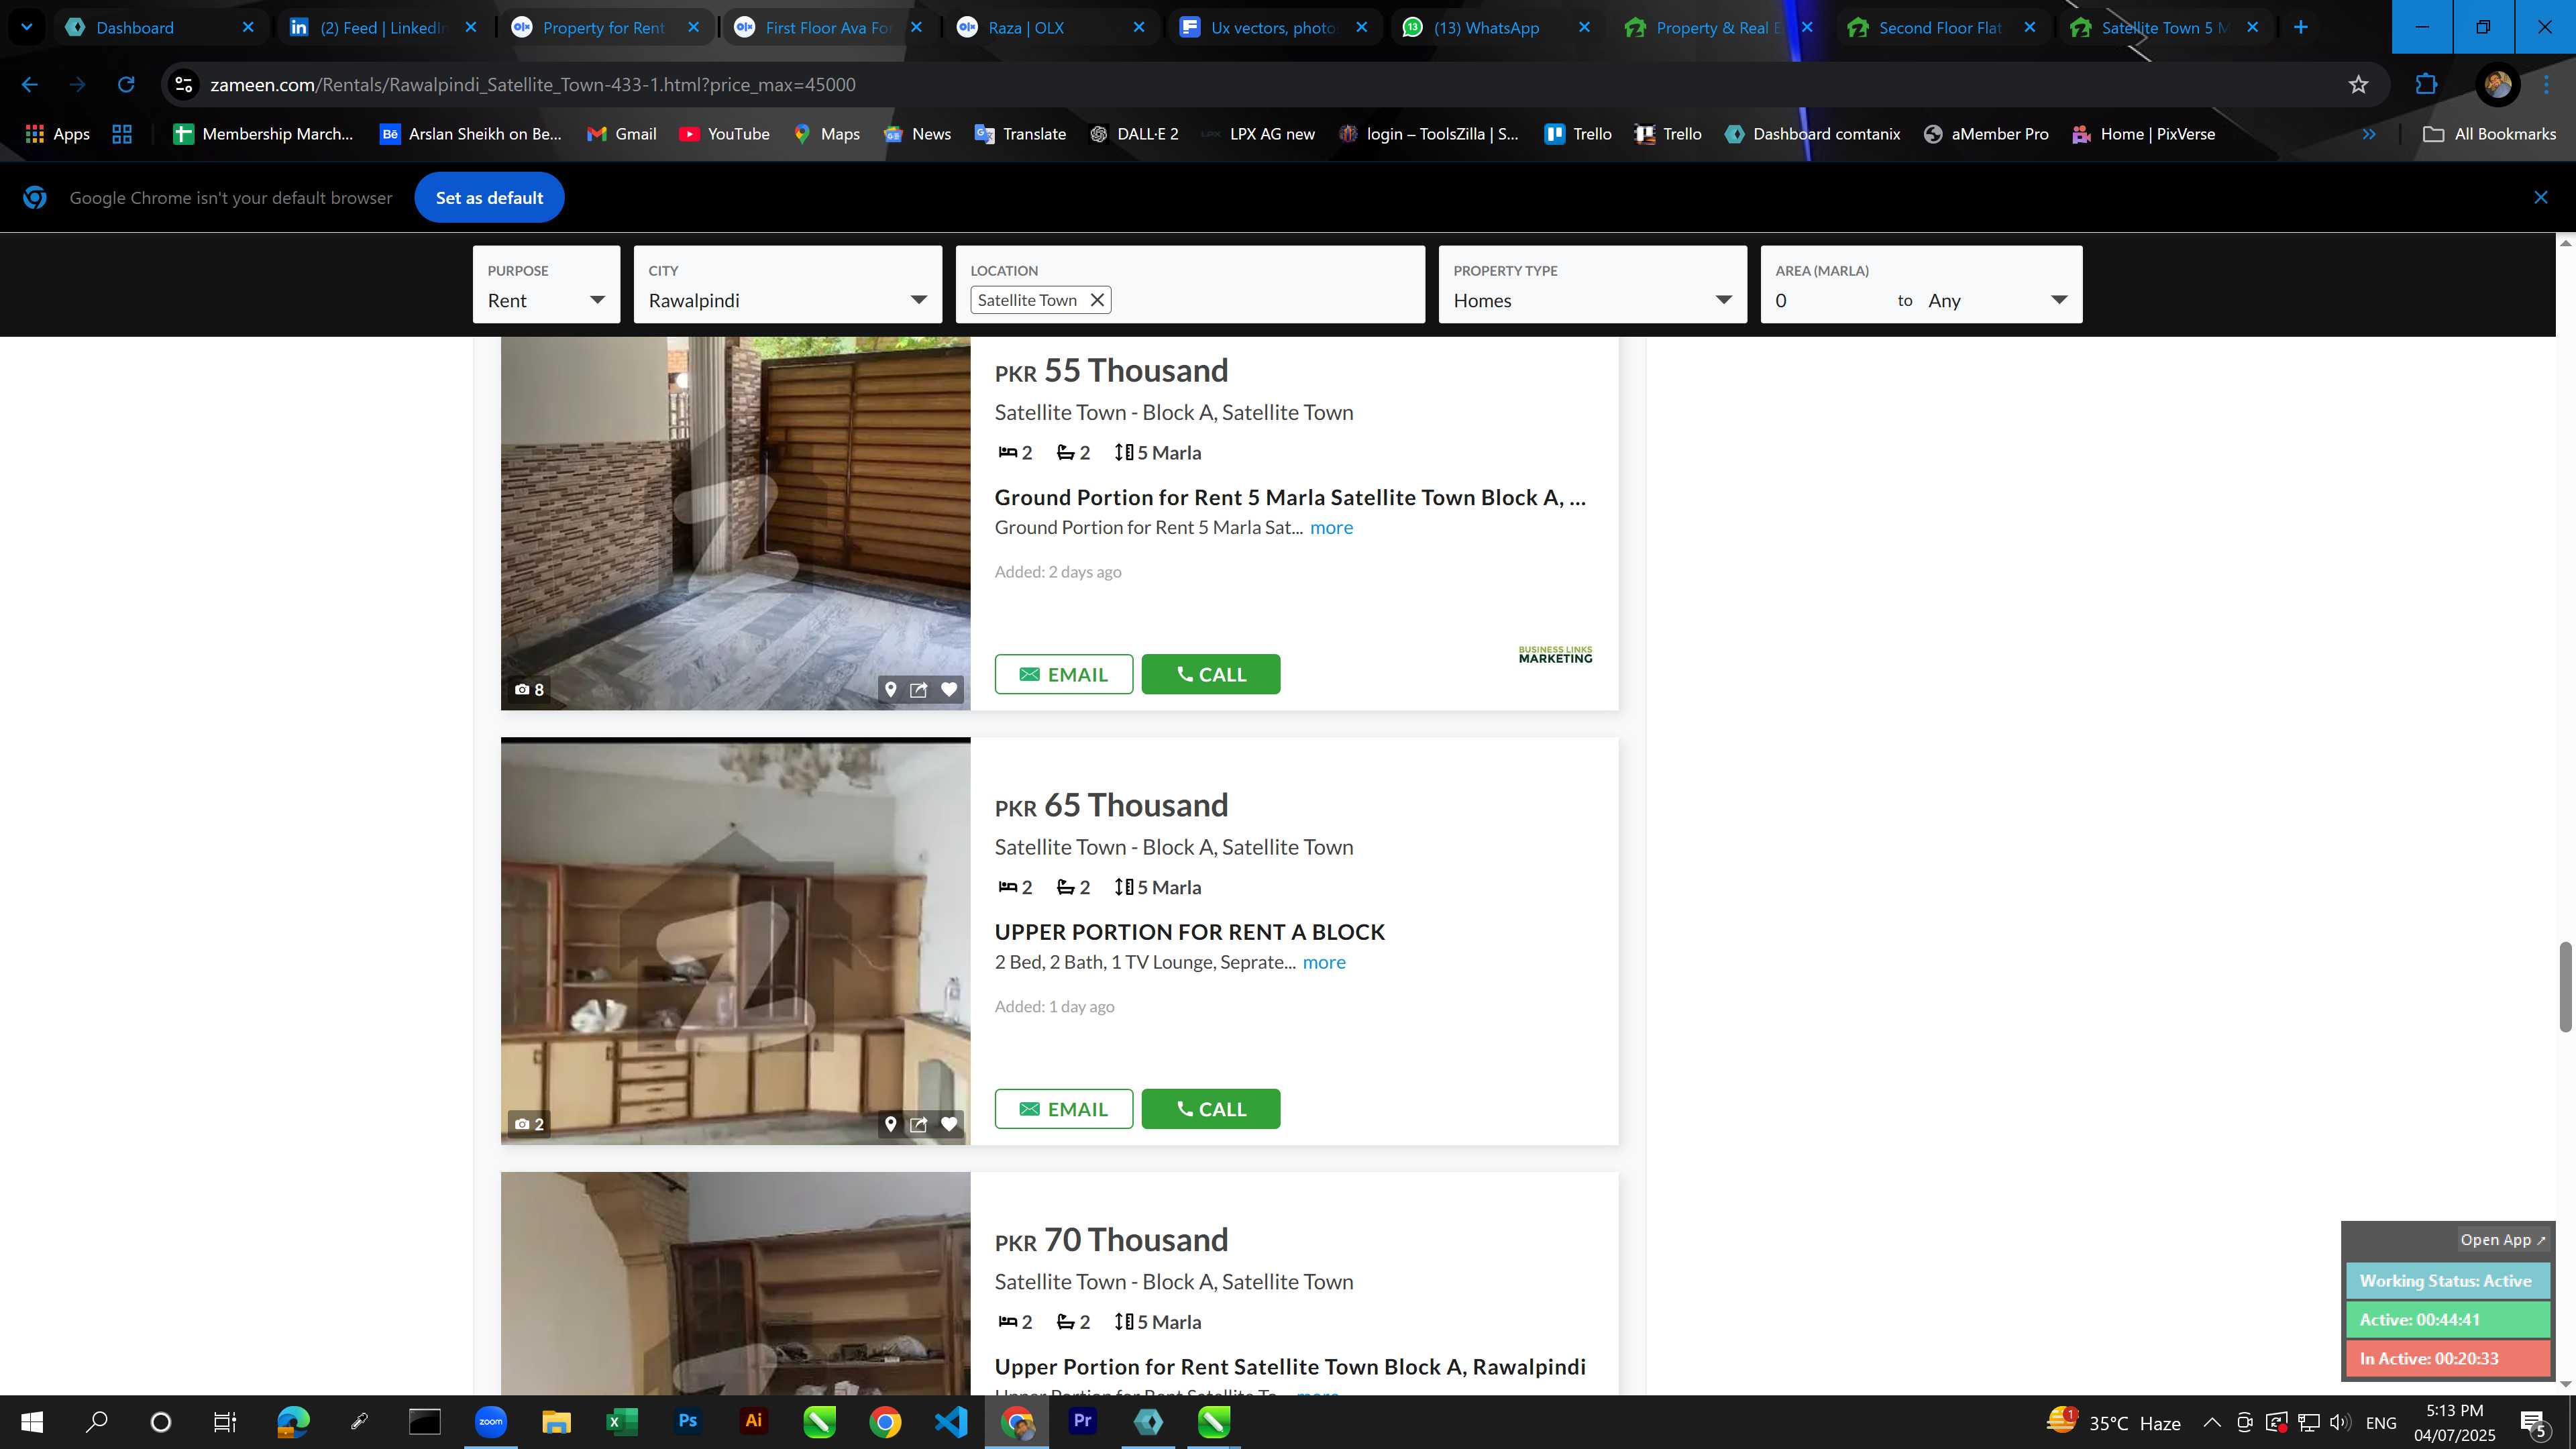
Task: Open Excel from the taskbar
Action: (622, 1421)
